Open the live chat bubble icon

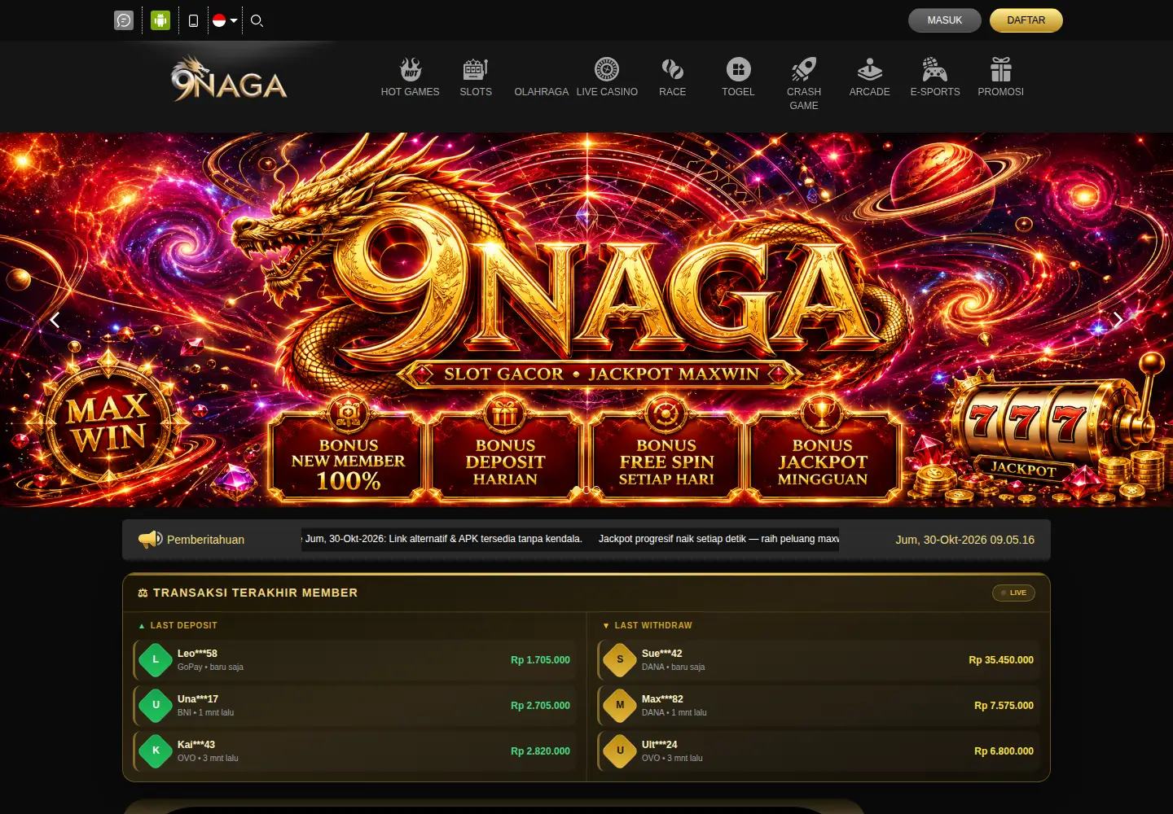(x=124, y=20)
